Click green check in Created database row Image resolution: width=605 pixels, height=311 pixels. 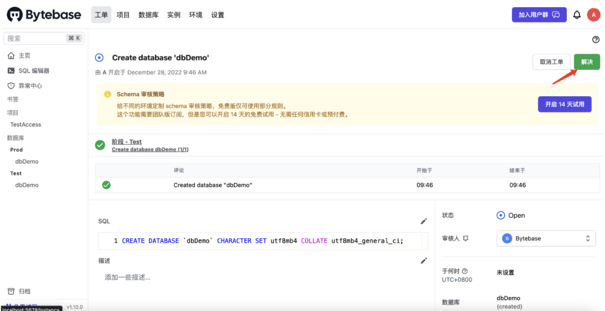(106, 185)
